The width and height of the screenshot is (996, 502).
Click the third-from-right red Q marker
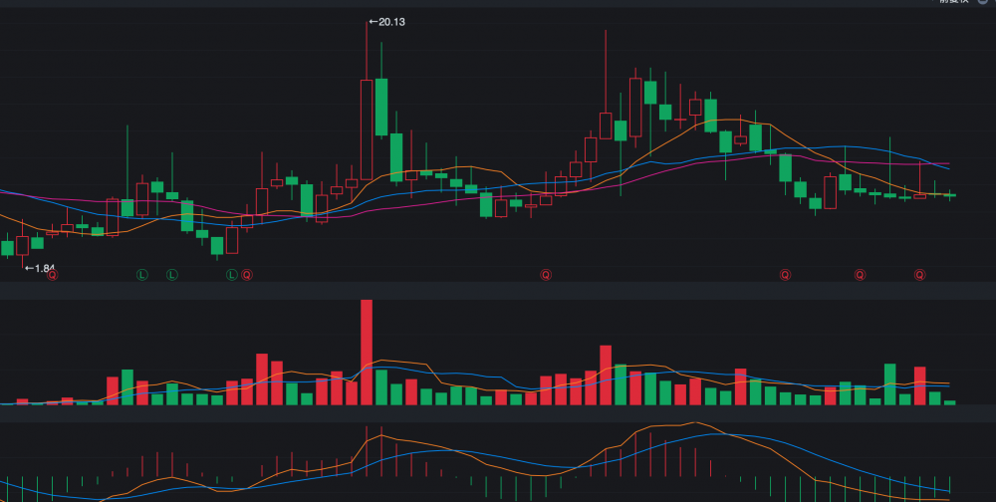coord(785,274)
